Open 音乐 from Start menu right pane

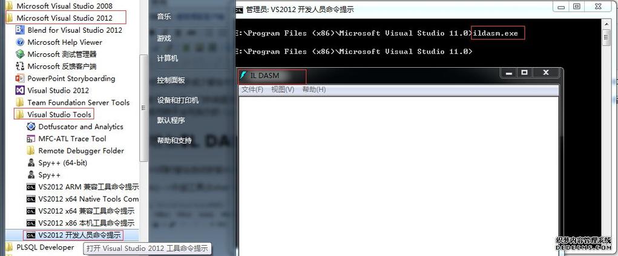[165, 16]
